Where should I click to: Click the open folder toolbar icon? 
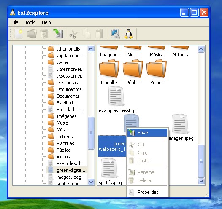[32, 34]
